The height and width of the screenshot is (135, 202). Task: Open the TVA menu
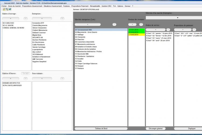114,6
